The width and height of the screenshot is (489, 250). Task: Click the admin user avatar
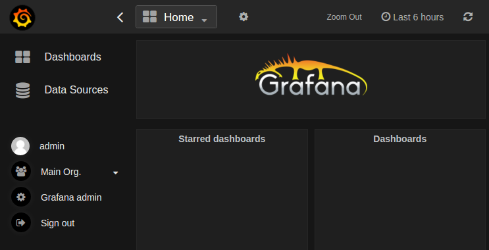20,146
